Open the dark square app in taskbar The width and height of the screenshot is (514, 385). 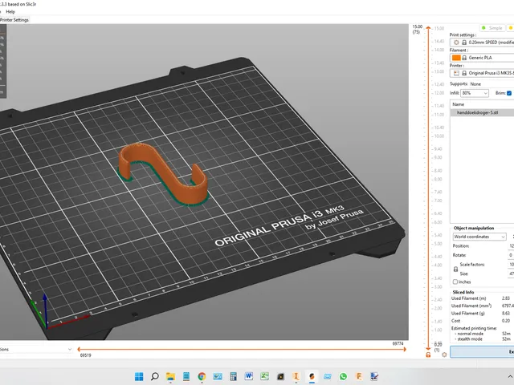coord(280,376)
